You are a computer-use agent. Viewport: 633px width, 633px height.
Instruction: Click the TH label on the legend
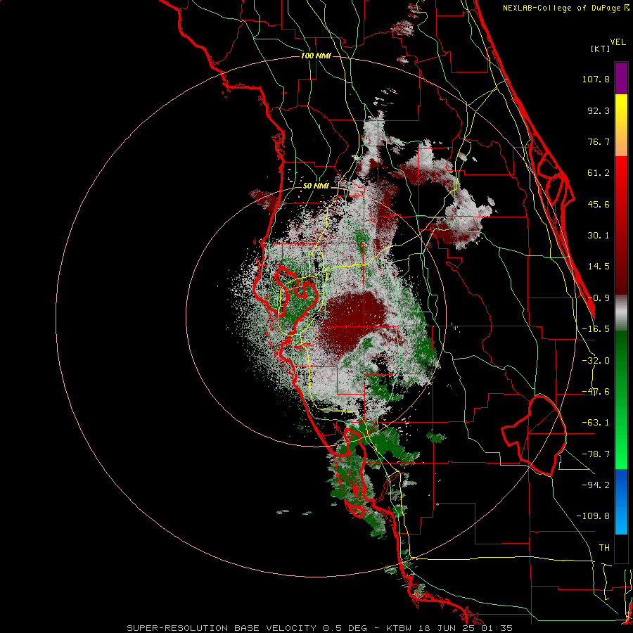(x=604, y=548)
